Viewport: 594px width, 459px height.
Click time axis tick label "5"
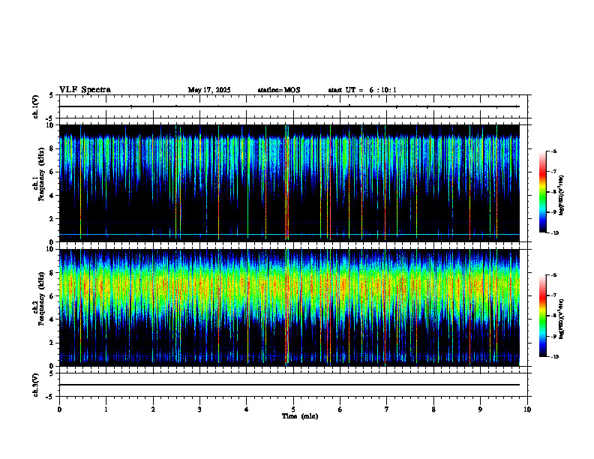(x=293, y=409)
